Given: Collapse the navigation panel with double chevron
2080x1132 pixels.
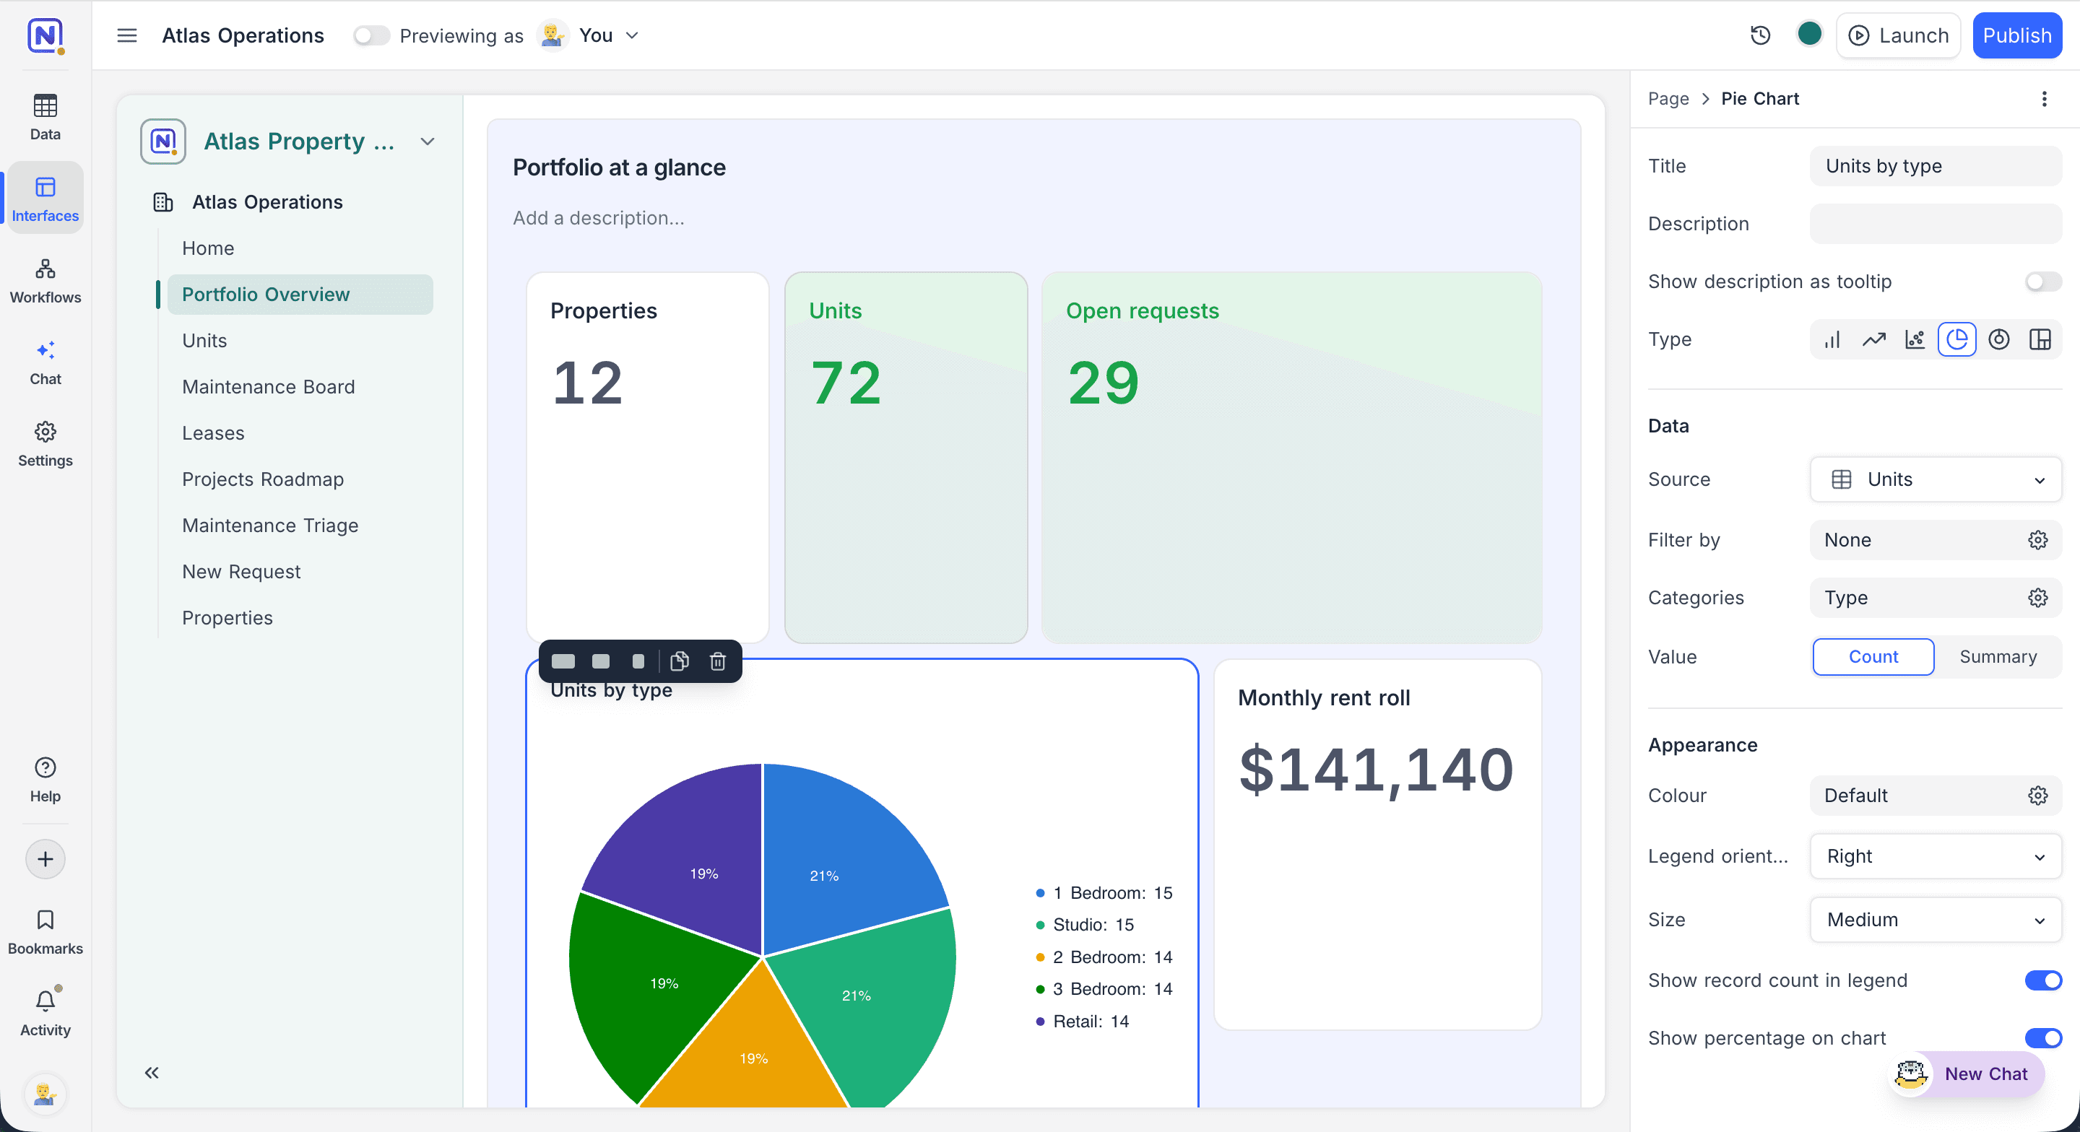Looking at the screenshot, I should [x=151, y=1072].
